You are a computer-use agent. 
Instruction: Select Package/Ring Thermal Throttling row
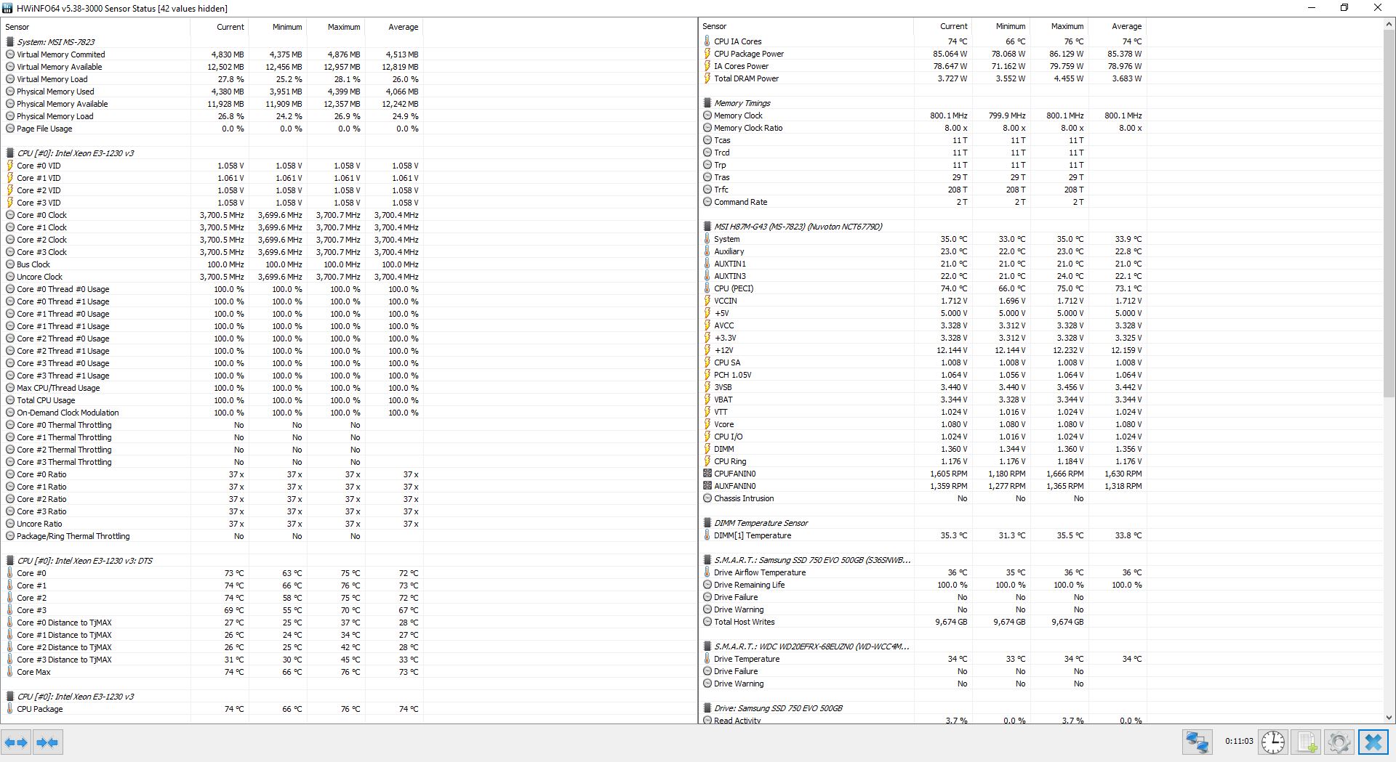point(212,536)
